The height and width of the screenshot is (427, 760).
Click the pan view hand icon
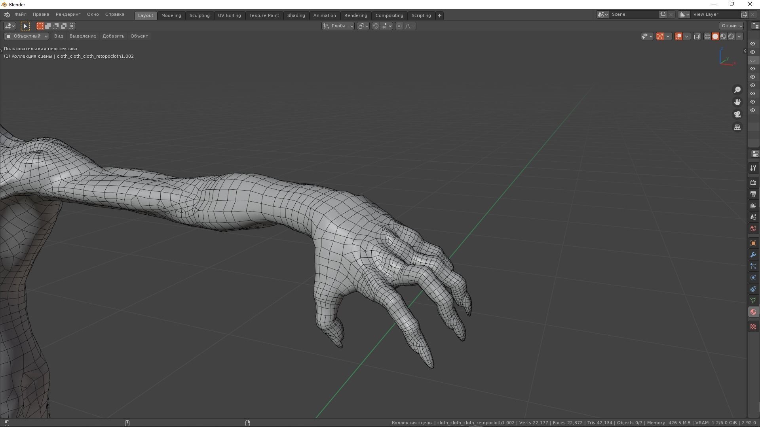737,102
